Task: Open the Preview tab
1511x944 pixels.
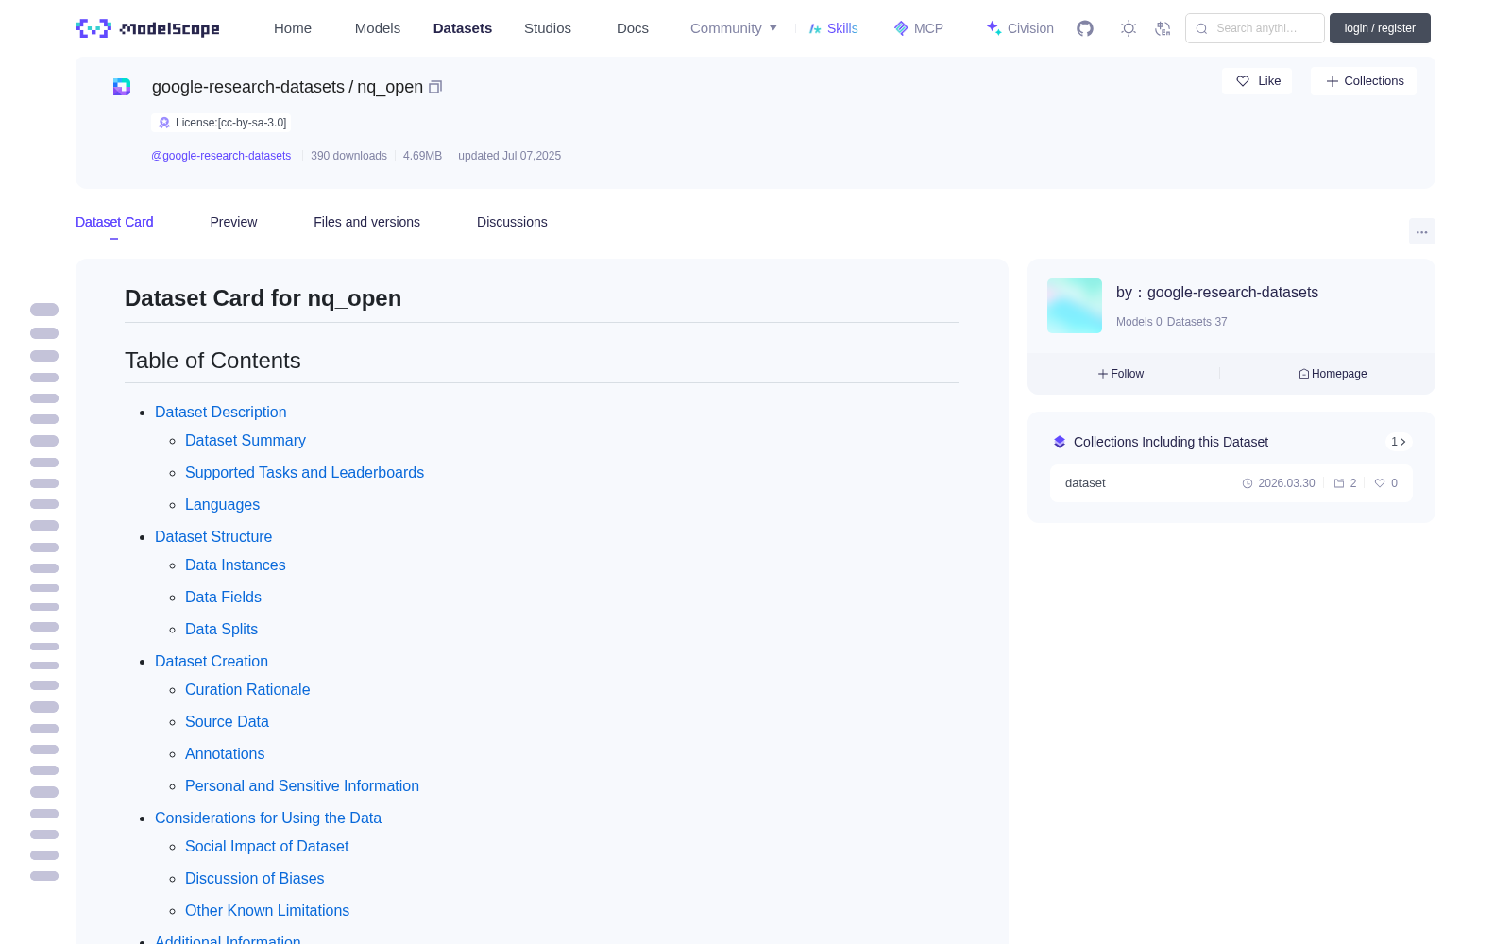Action: (x=233, y=222)
